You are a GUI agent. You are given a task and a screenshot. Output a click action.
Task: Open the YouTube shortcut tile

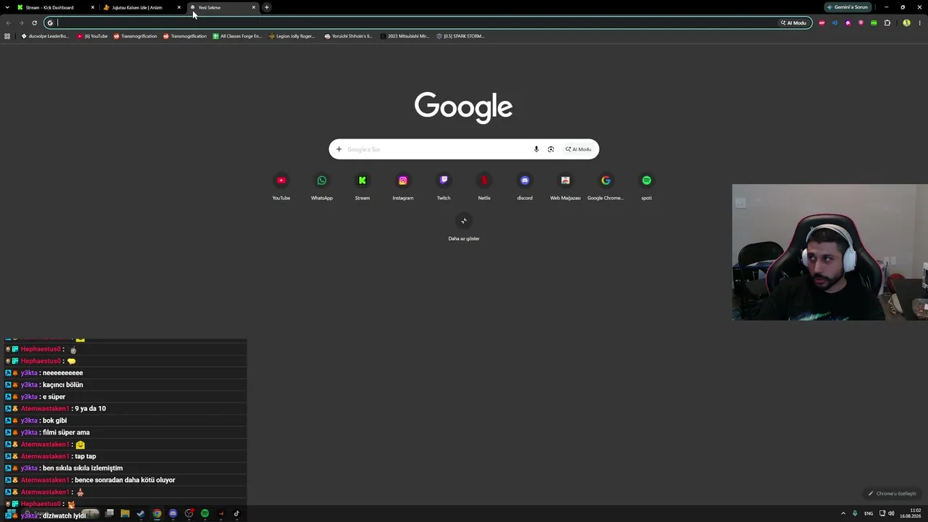tap(281, 186)
